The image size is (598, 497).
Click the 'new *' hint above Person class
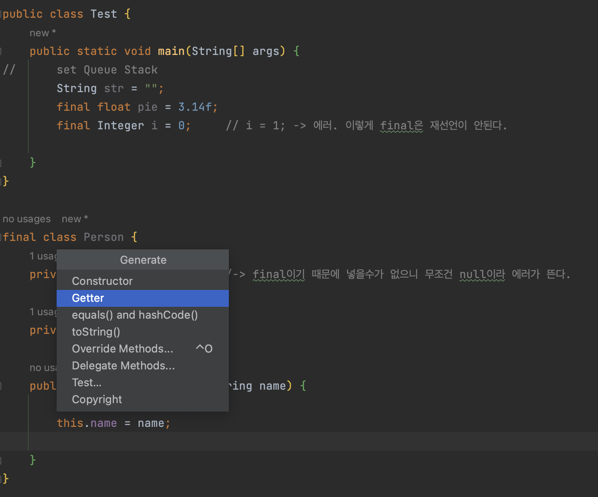[75, 219]
